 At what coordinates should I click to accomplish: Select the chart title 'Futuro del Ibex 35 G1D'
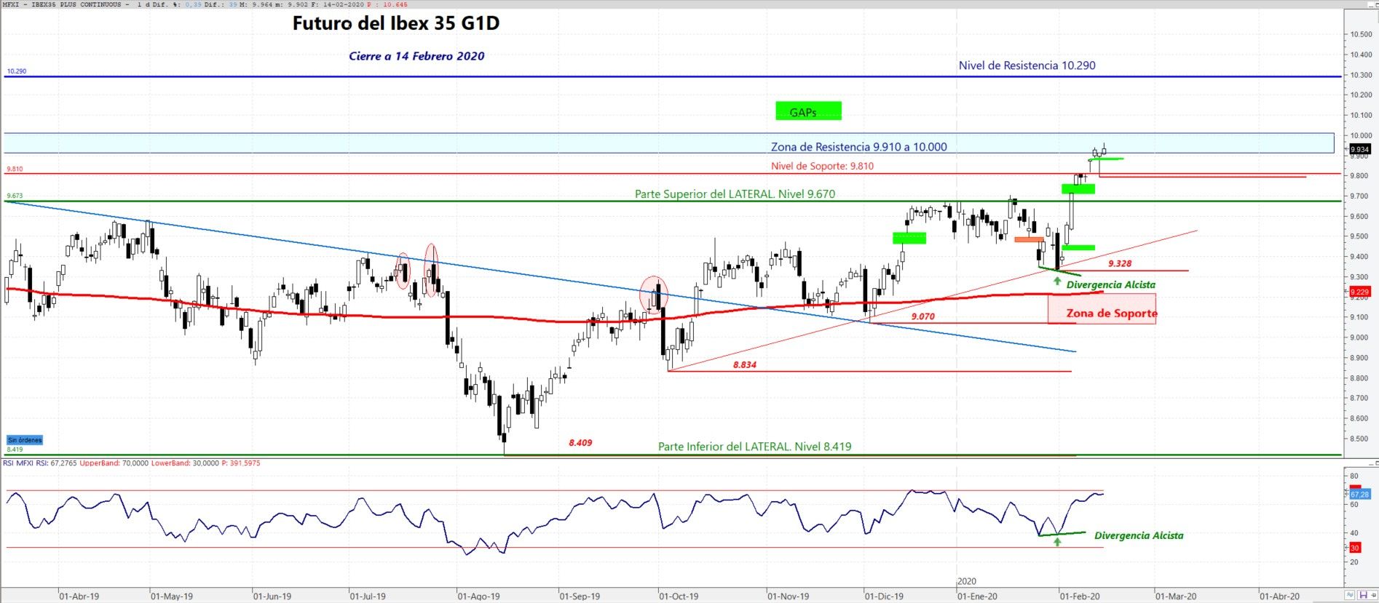[x=396, y=23]
